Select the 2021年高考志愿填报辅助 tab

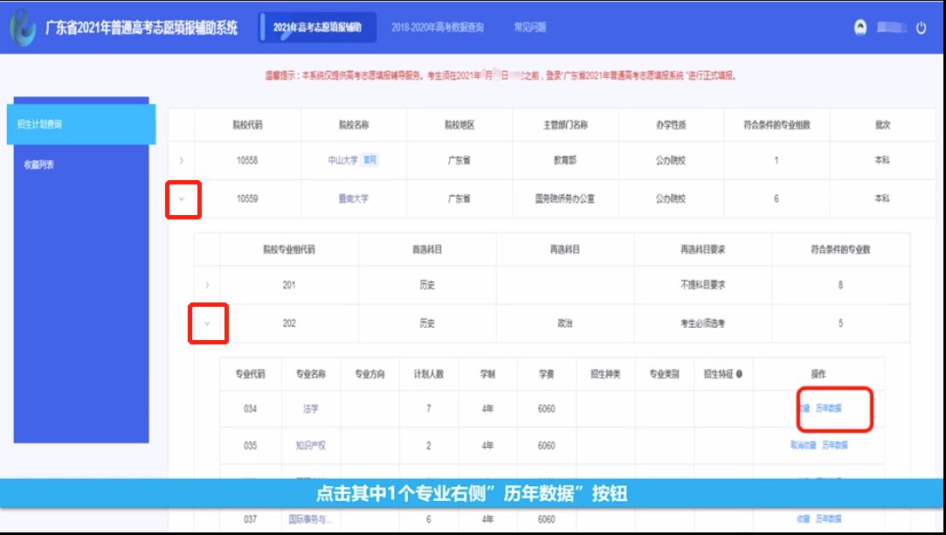click(x=318, y=28)
